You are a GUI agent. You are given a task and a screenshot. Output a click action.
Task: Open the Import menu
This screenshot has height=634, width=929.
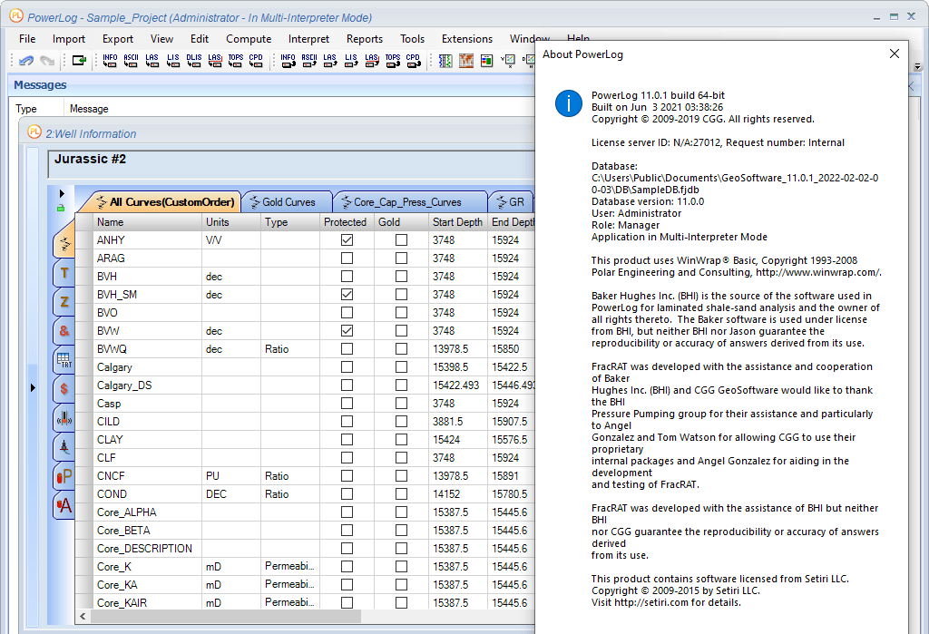69,39
